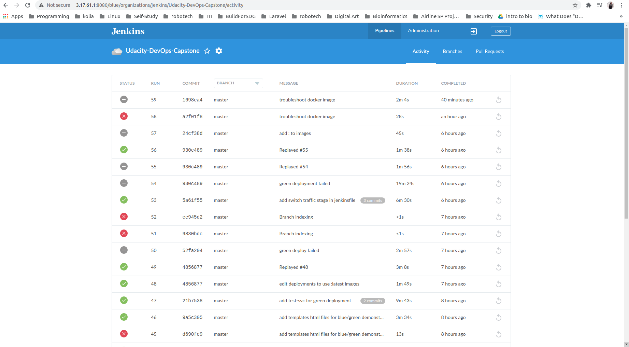This screenshot has height=347, width=629.
Task: Rerun pipeline run 55
Action: point(499,167)
